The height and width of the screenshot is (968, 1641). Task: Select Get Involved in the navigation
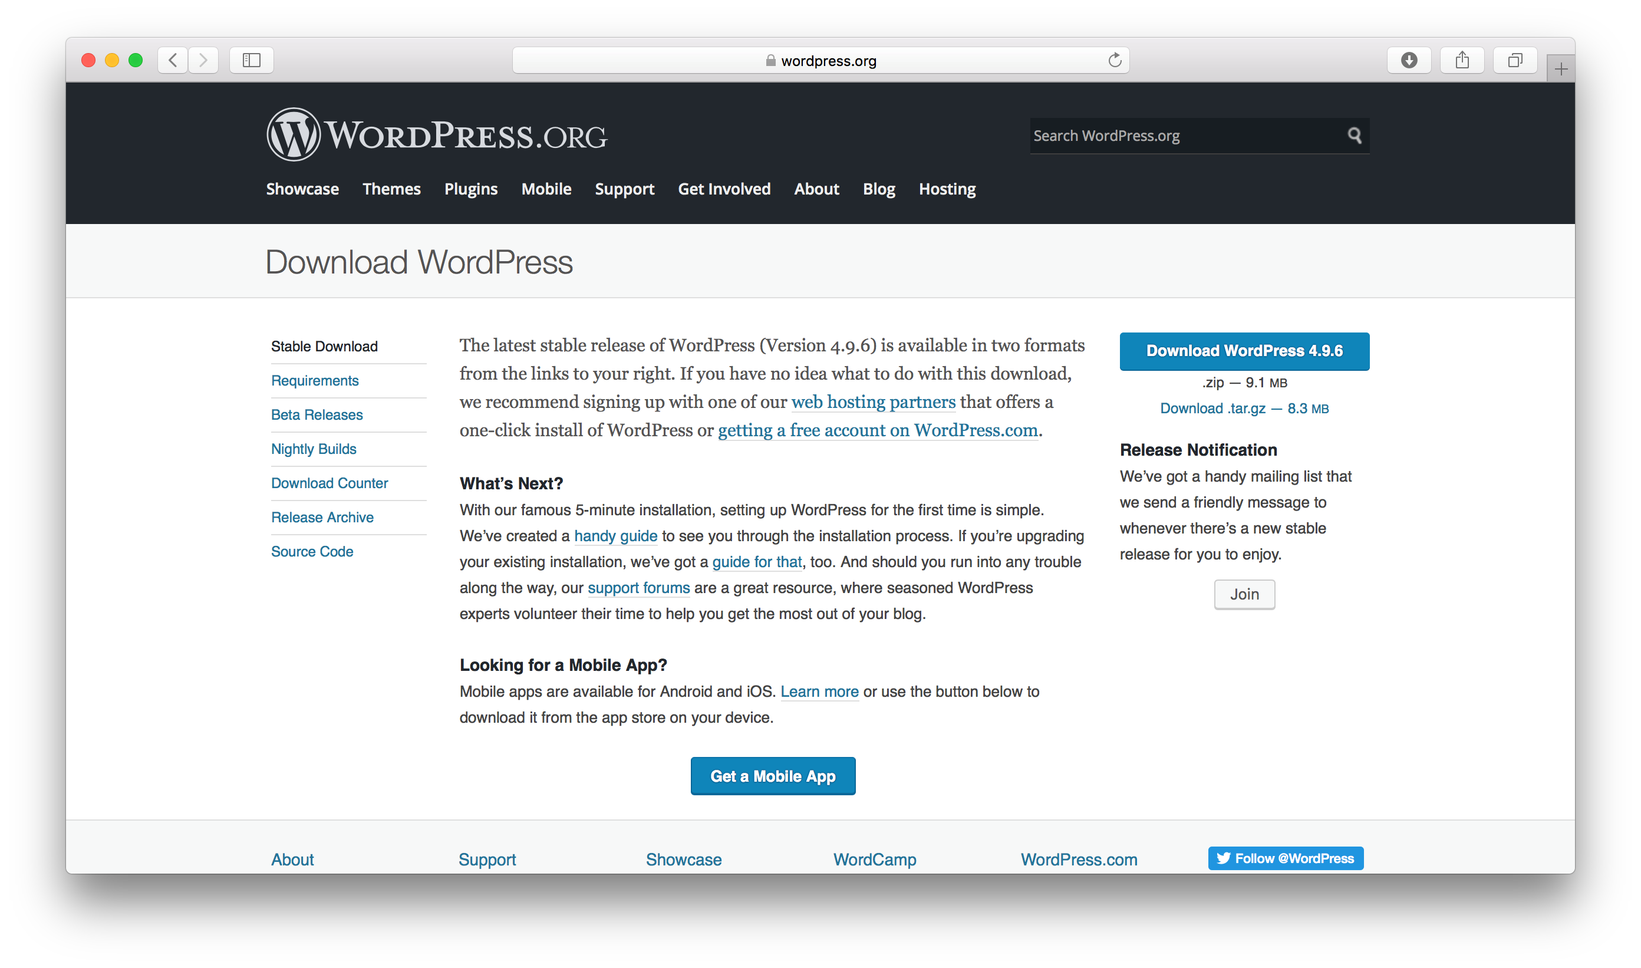[724, 189]
